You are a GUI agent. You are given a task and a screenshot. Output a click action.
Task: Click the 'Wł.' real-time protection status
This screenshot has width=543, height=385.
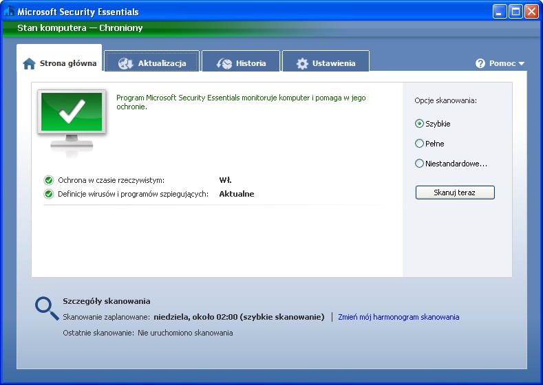pos(226,180)
